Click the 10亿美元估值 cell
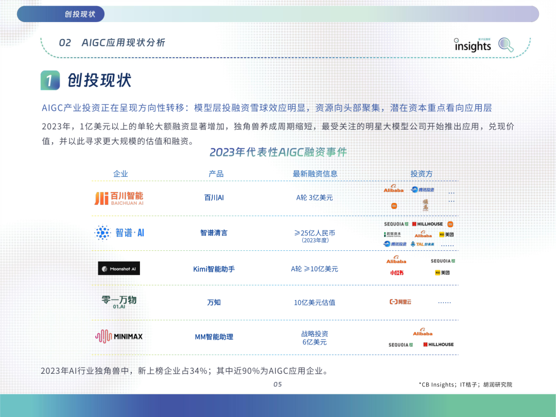Screen dimensions: 556x417 (315, 303)
